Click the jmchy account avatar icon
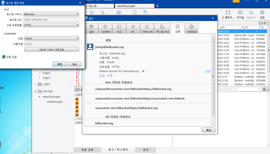The image size is (270, 154). (90, 47)
